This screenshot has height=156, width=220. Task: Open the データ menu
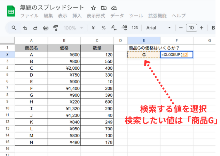[x=117, y=16]
